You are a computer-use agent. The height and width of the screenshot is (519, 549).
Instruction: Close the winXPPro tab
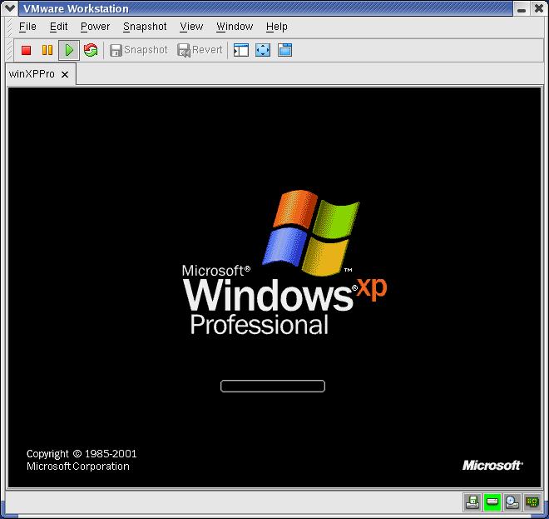pos(64,74)
